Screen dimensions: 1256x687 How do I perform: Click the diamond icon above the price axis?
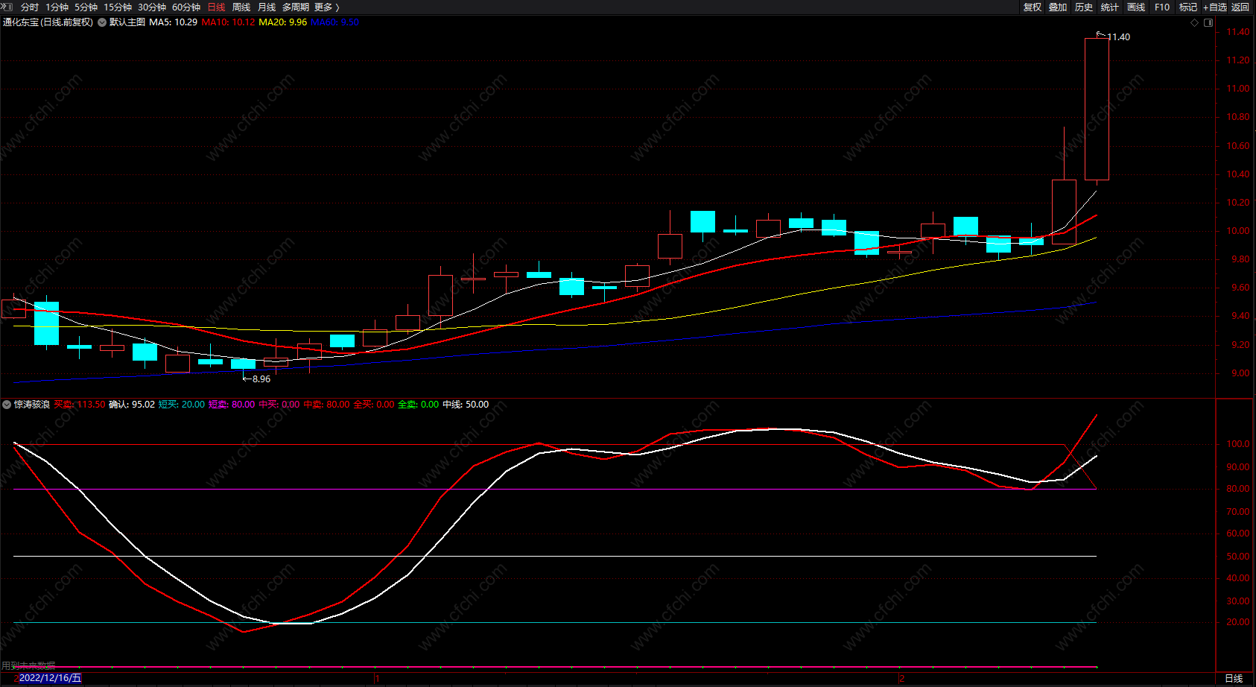(x=1195, y=22)
